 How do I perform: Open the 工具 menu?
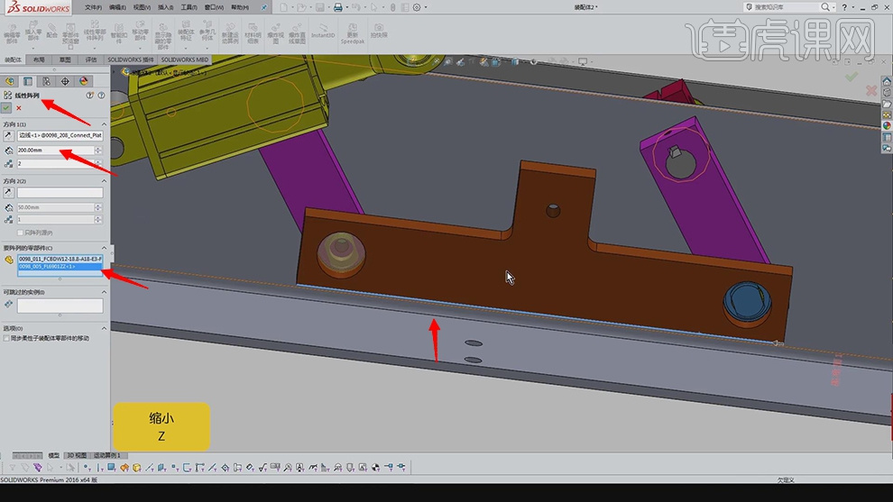pos(188,7)
